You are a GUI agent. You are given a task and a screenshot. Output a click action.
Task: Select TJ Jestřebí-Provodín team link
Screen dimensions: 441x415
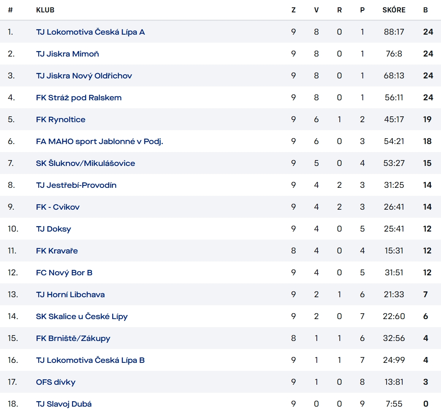[x=76, y=185]
